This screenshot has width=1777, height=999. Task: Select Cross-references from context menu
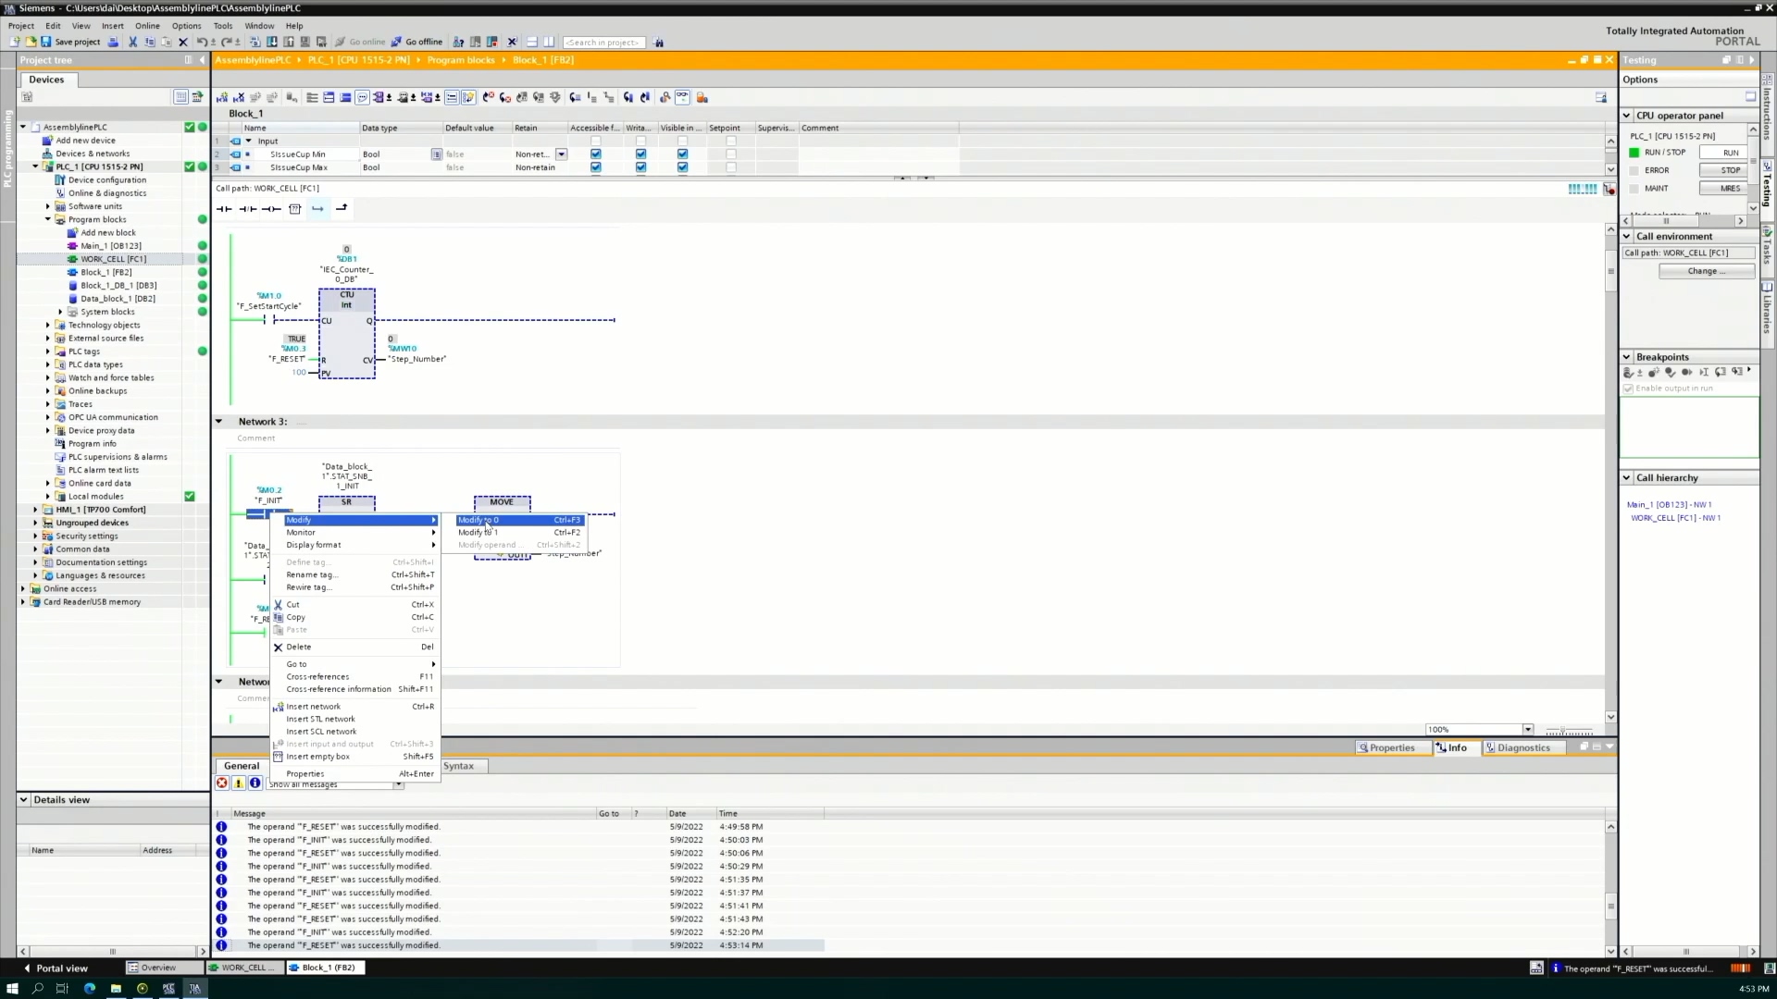[317, 676]
